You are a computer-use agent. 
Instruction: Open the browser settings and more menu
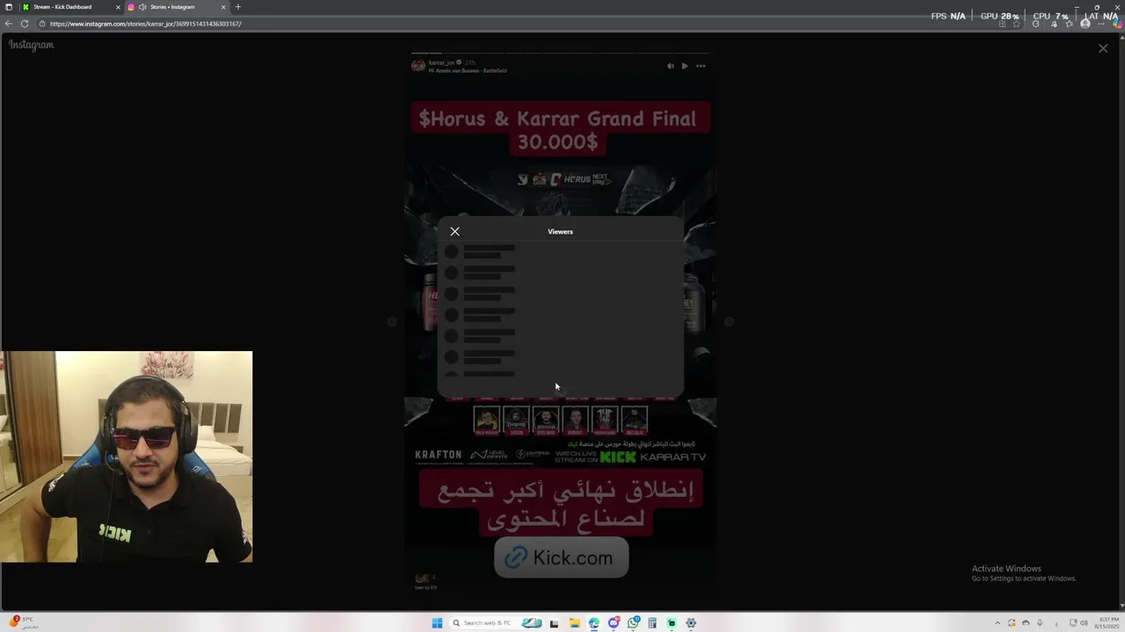tap(1101, 24)
